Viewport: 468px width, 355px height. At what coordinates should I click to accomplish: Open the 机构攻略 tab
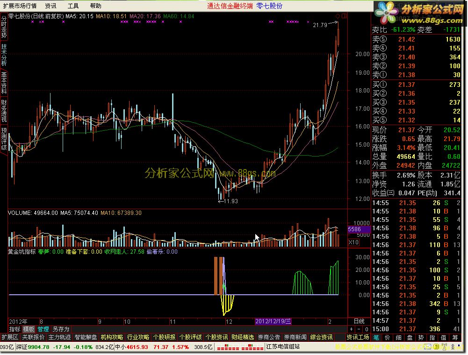[x=112, y=337]
